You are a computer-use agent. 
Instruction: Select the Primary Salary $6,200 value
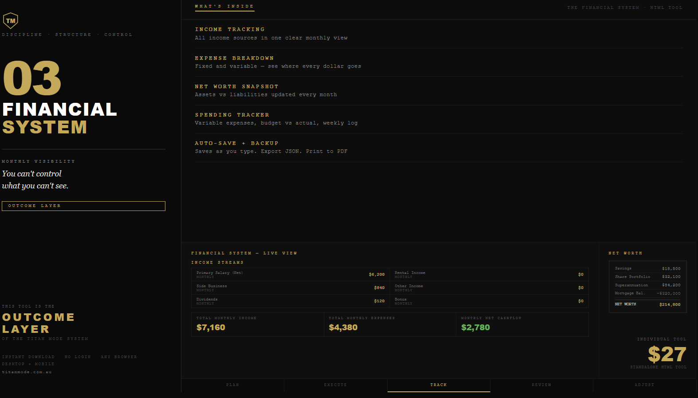[376, 275]
